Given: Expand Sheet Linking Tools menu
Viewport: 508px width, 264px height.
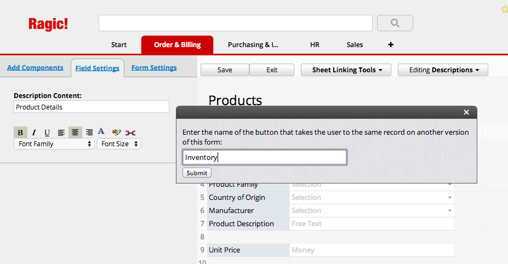Looking at the screenshot, I should (x=346, y=70).
